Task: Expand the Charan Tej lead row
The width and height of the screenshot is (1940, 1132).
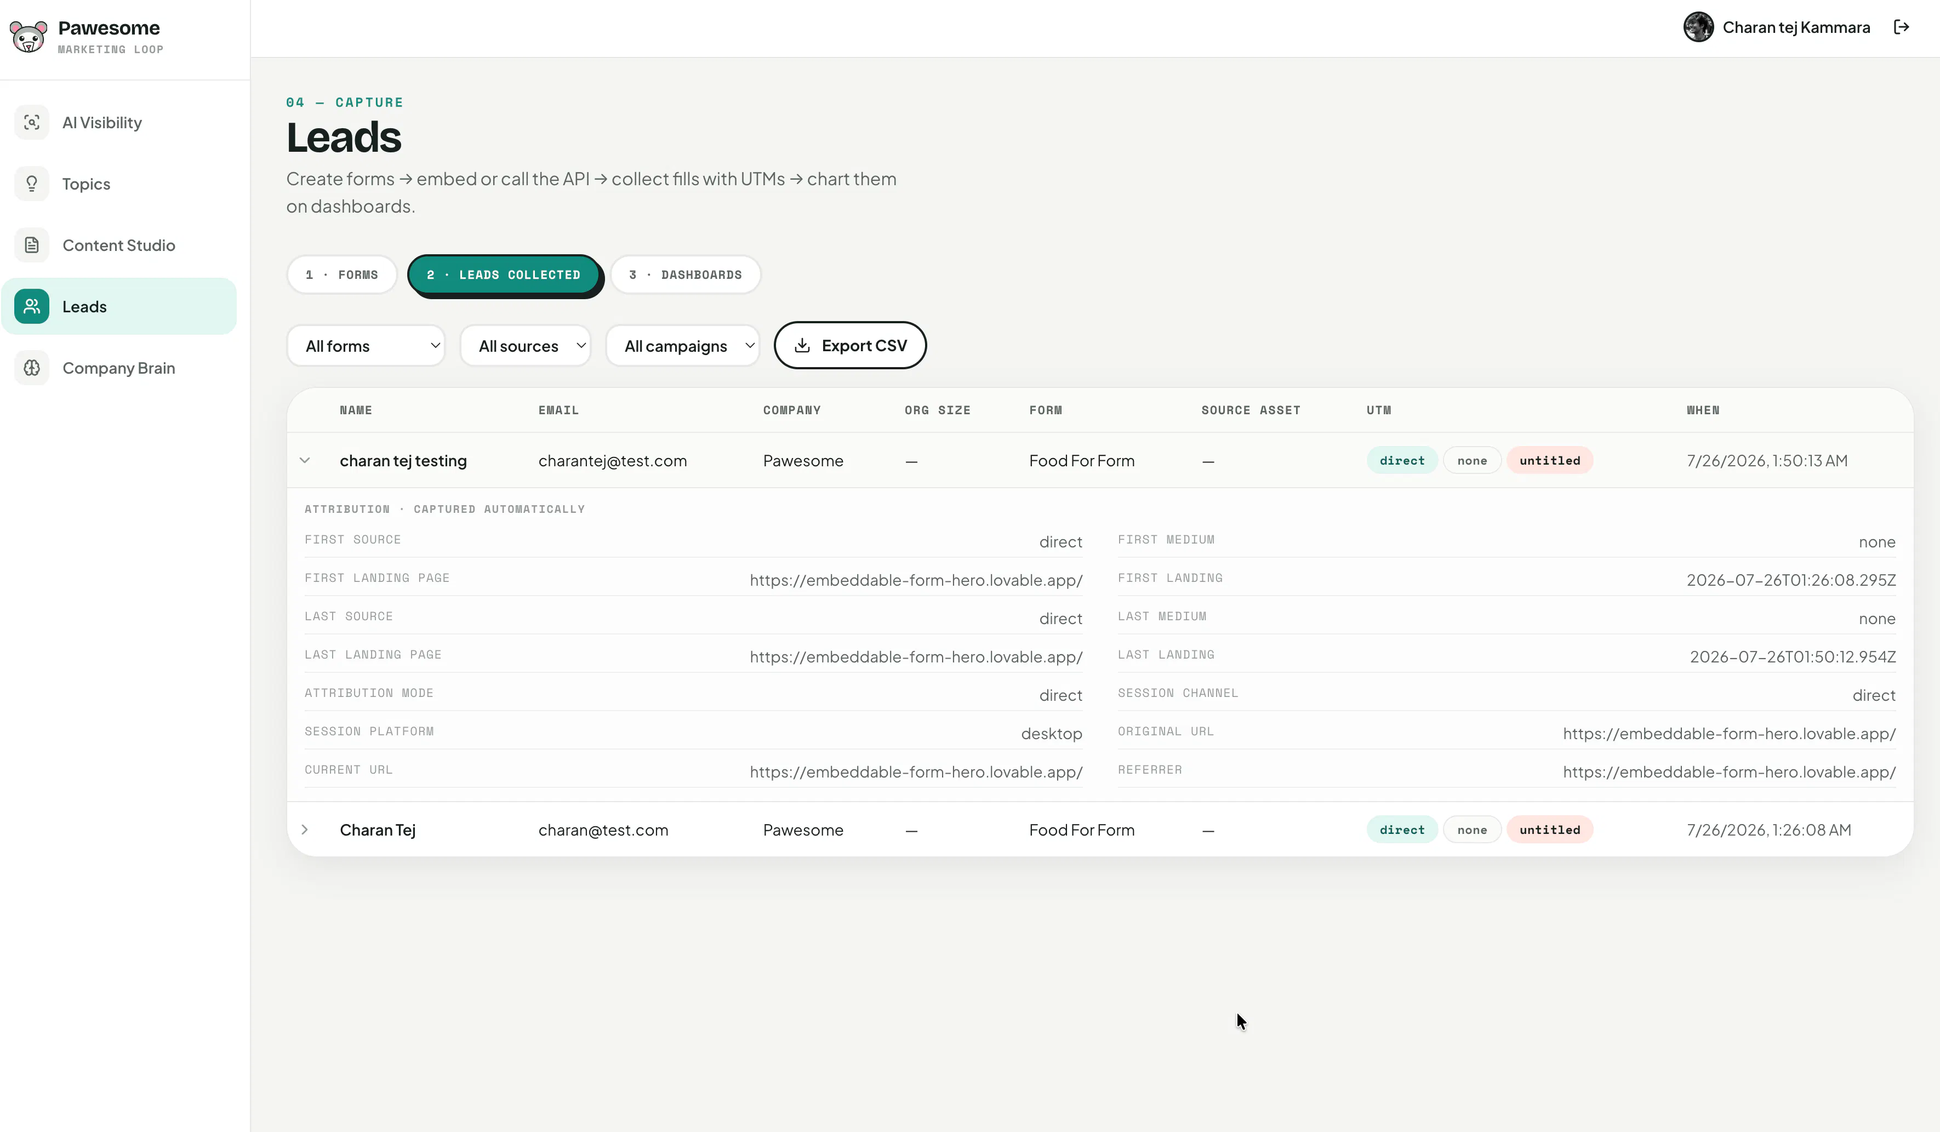Action: click(x=305, y=830)
